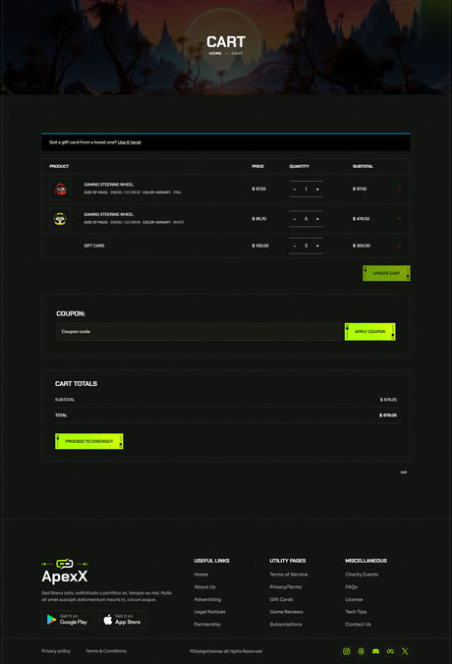The image size is (452, 664).
Task: Open the Subscriptions footer link
Action: pyautogui.click(x=286, y=624)
